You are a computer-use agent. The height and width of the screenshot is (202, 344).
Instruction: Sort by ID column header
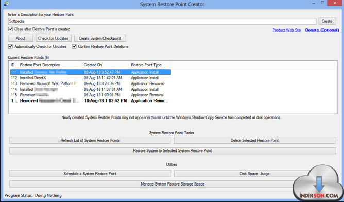tap(13, 65)
